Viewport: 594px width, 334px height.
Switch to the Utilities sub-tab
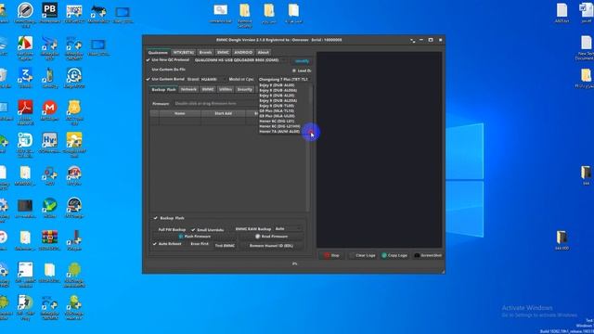point(226,89)
